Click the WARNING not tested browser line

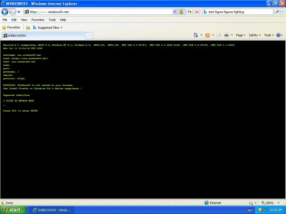pyautogui.click(x=38, y=85)
